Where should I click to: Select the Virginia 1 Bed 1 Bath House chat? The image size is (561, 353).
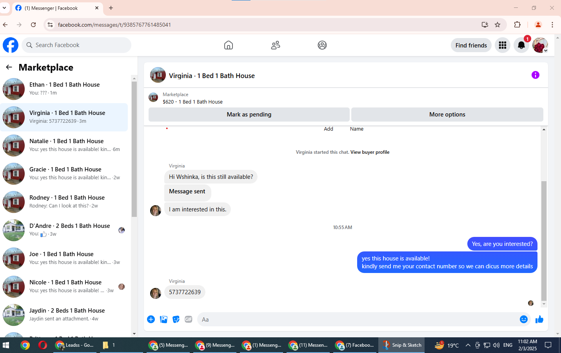pyautogui.click(x=65, y=117)
